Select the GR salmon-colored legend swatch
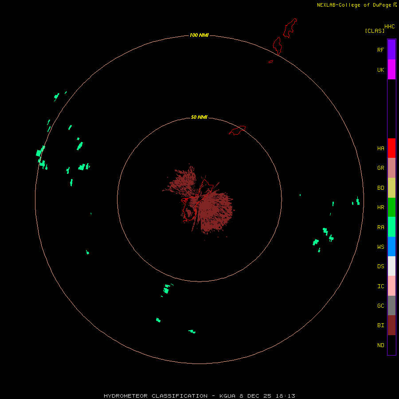The width and height of the screenshot is (399, 399). (x=391, y=168)
